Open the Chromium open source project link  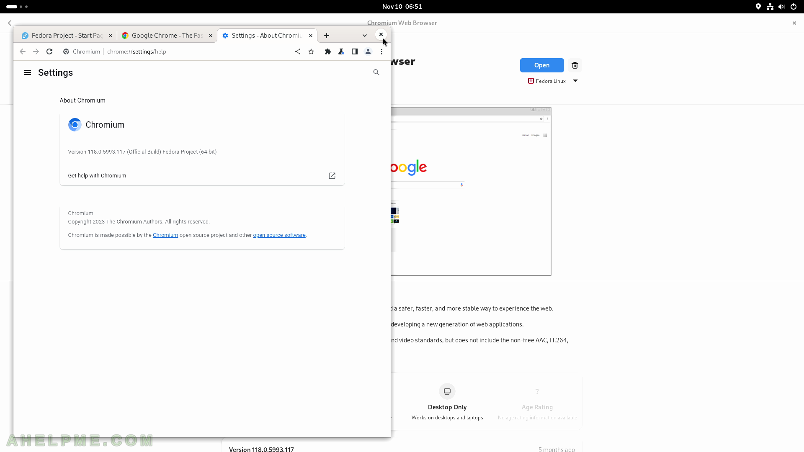click(165, 235)
